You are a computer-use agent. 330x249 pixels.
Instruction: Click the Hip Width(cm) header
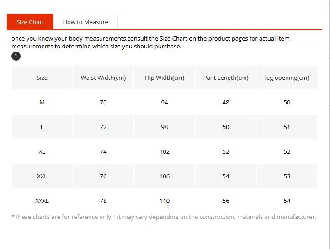[165, 78]
